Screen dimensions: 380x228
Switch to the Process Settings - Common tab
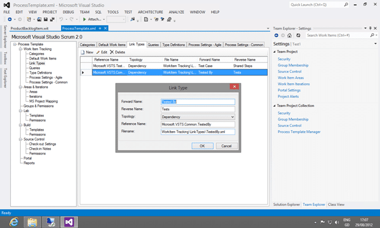point(244,45)
